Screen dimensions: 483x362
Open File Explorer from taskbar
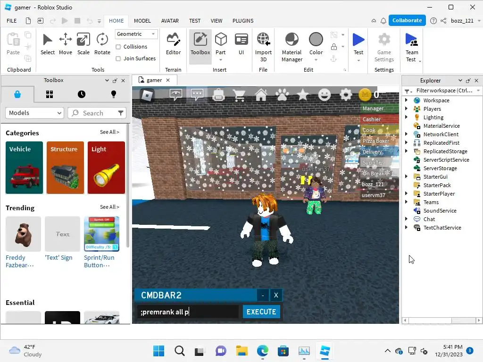pos(242,351)
